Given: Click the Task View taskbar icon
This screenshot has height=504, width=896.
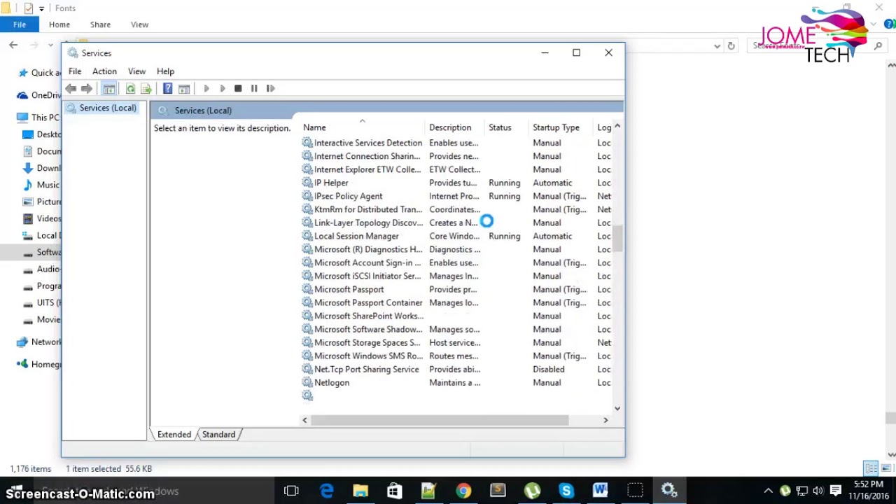Looking at the screenshot, I should (291, 491).
